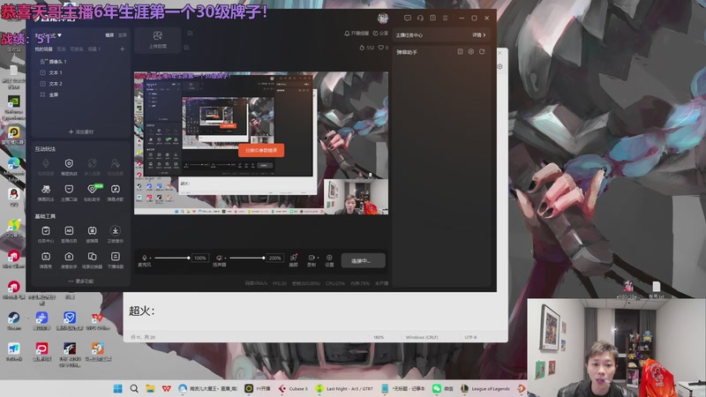Mute the speaker via its speaker icon
This screenshot has height=397, width=706.
(x=219, y=258)
